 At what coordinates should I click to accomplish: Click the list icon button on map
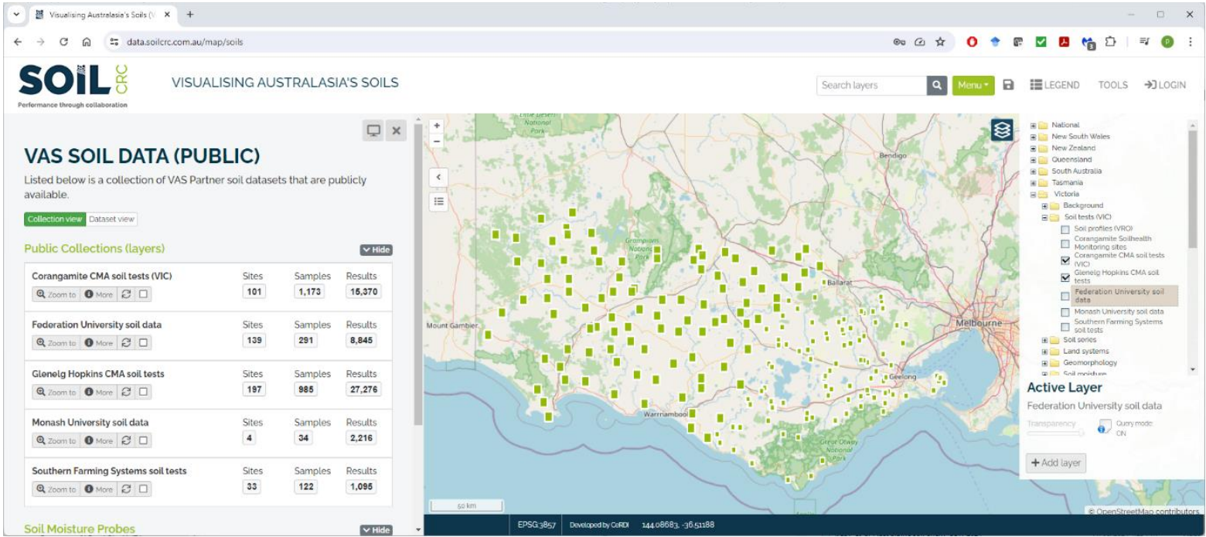438,201
